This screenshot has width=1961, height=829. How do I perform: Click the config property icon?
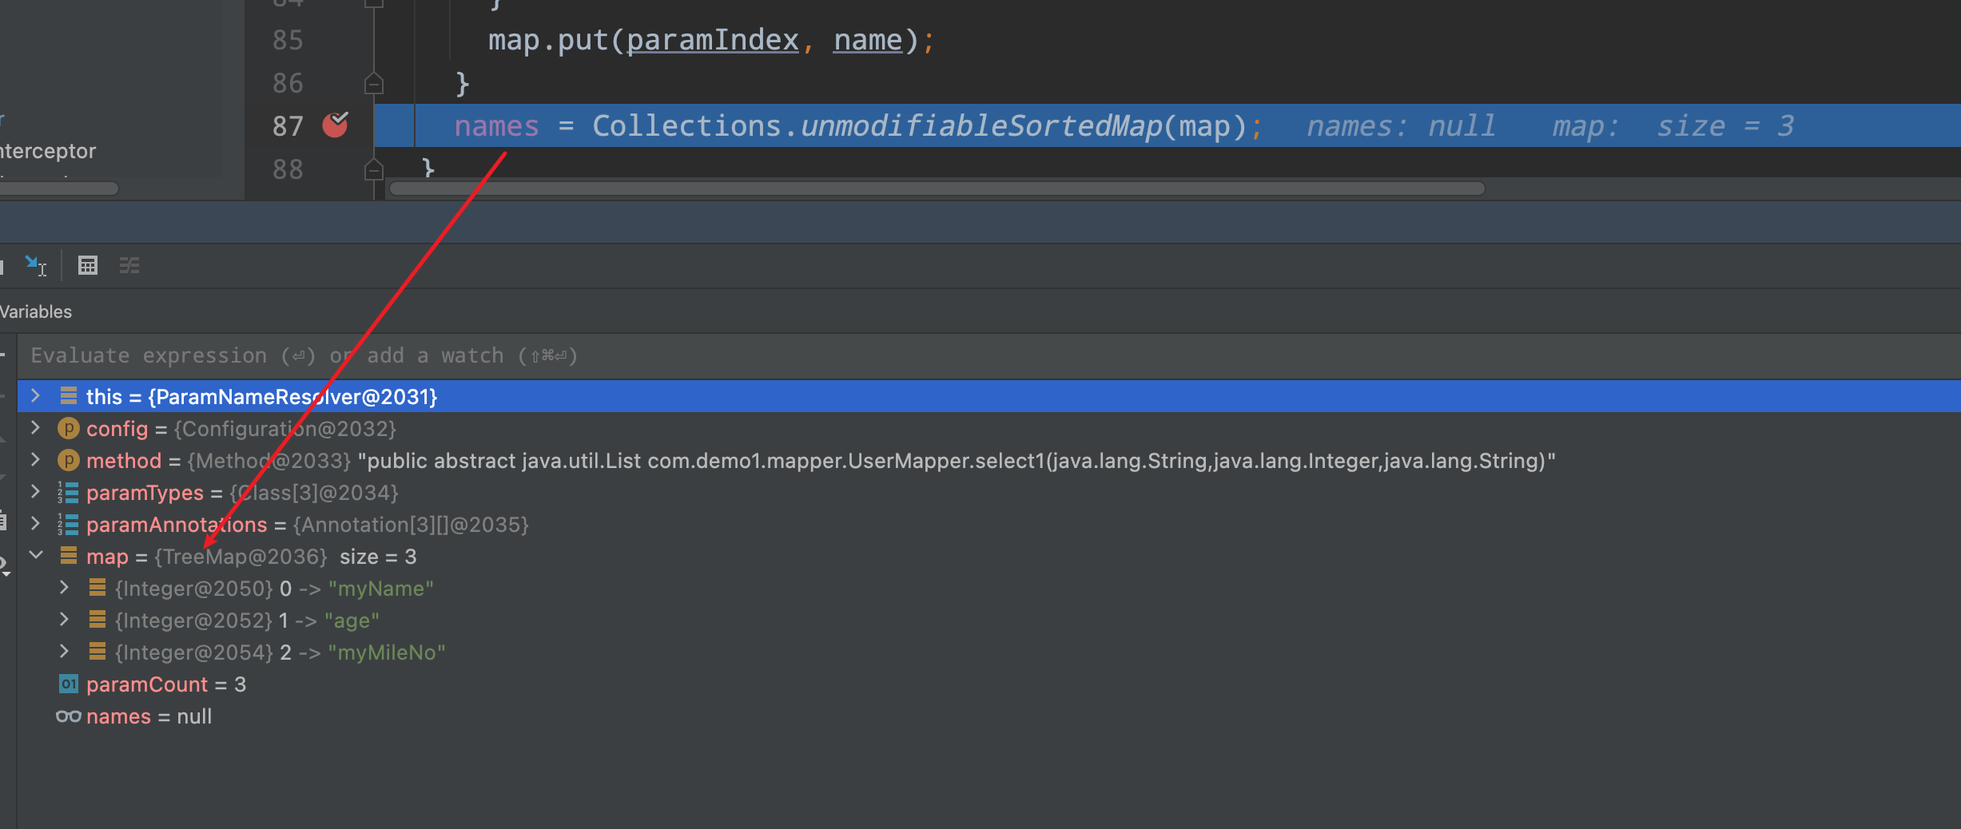(x=69, y=429)
